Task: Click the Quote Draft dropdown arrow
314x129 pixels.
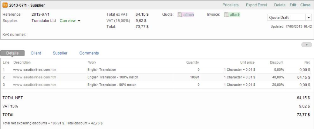Action: pyautogui.click(x=309, y=18)
